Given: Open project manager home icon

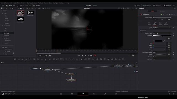Looking at the screenshot, I should pos(169,94).
